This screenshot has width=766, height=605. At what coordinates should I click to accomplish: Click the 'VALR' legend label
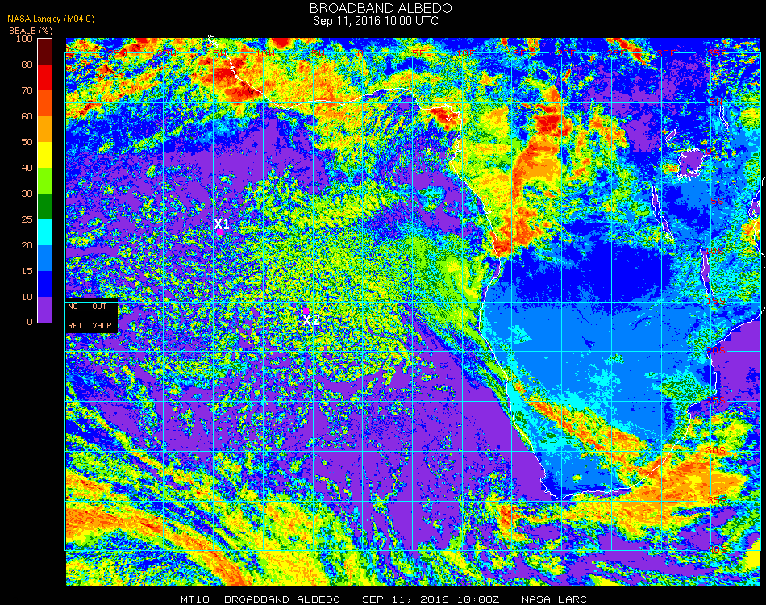(x=102, y=325)
